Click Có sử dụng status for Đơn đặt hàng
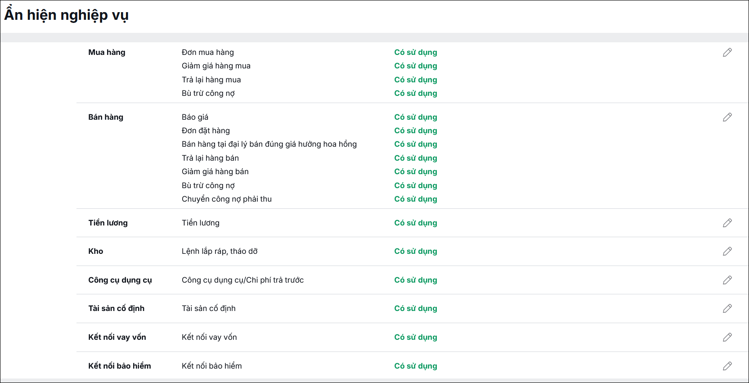This screenshot has height=383, width=749. 416,131
